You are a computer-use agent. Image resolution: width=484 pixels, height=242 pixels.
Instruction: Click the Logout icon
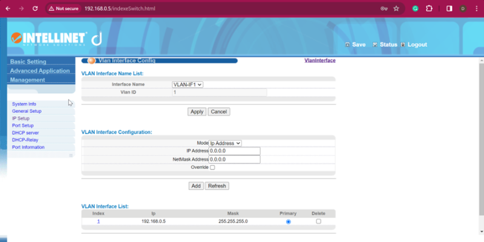pyautogui.click(x=403, y=45)
